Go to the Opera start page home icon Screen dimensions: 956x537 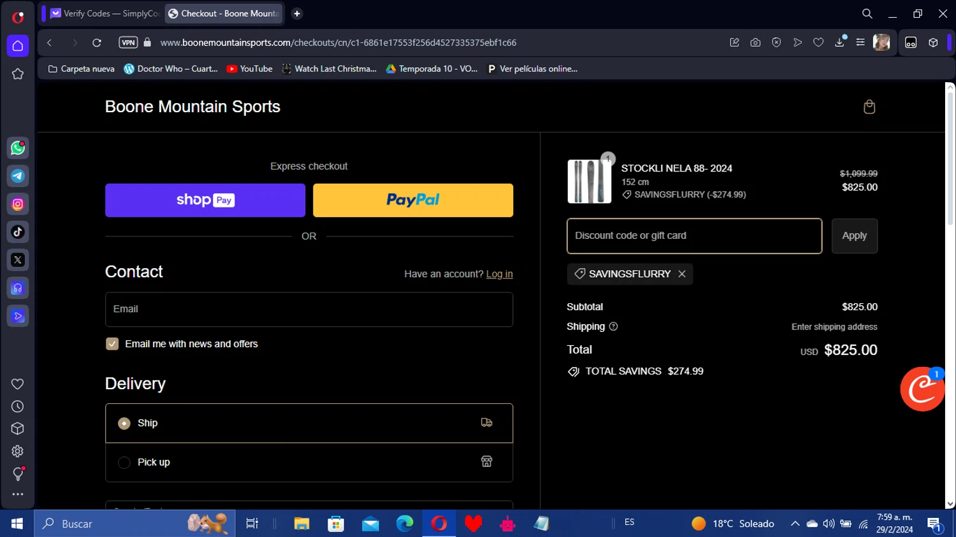18,46
